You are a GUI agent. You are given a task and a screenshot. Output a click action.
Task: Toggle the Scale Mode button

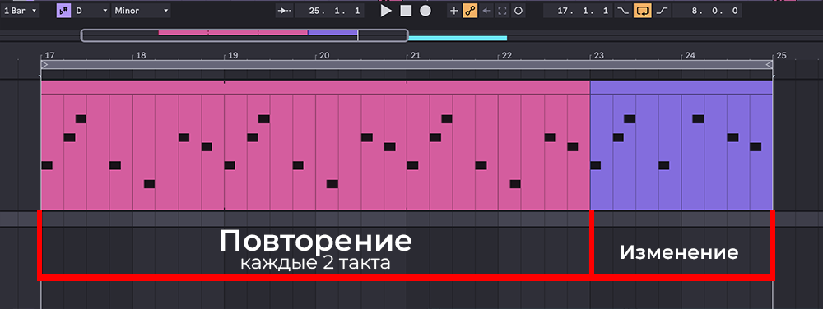pyautogui.click(x=63, y=11)
